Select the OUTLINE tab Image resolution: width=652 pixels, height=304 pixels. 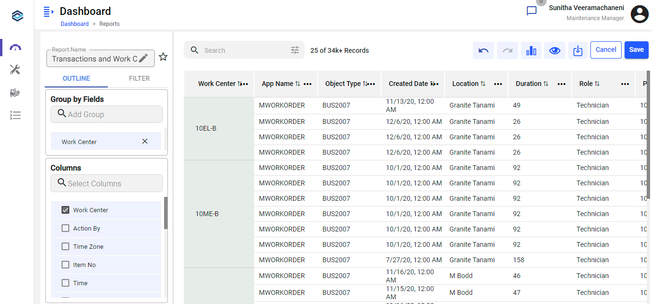pyautogui.click(x=76, y=78)
